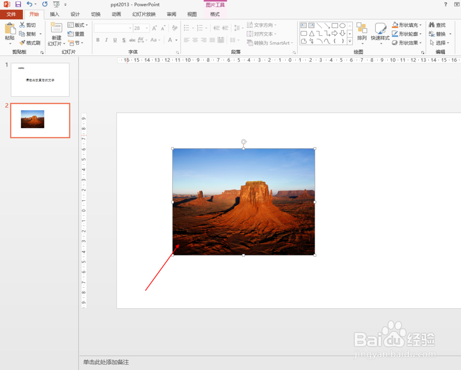Switch to Animations (动画) tab

tap(117, 14)
